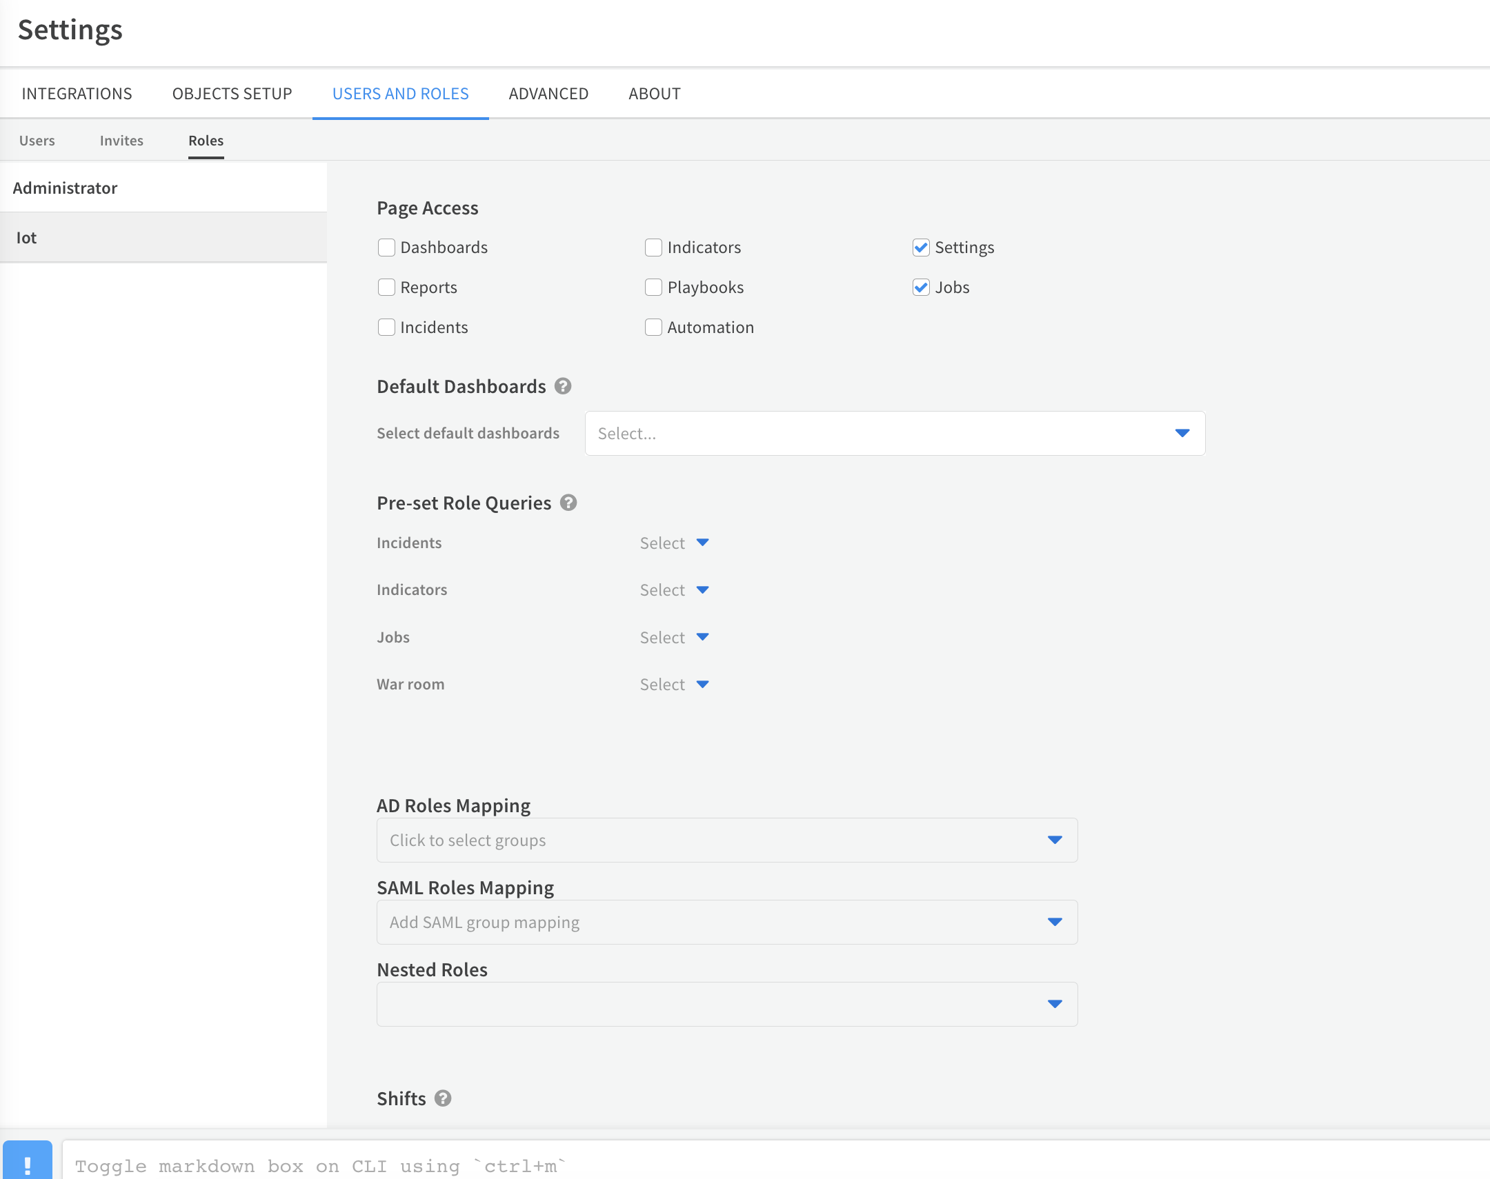Click help icon beside Pre-set Role Queries

568,503
